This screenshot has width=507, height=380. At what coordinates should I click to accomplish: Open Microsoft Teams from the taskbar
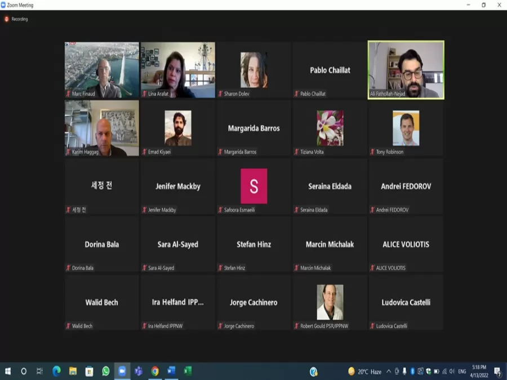pyautogui.click(x=138, y=371)
